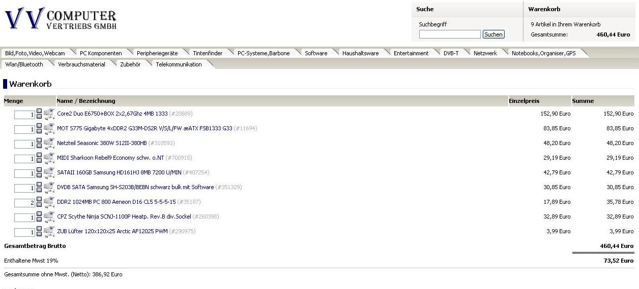Open product link MOT S775 Gigabyte G33M-DS2R
The width and height of the screenshot is (639, 289).
click(144, 128)
